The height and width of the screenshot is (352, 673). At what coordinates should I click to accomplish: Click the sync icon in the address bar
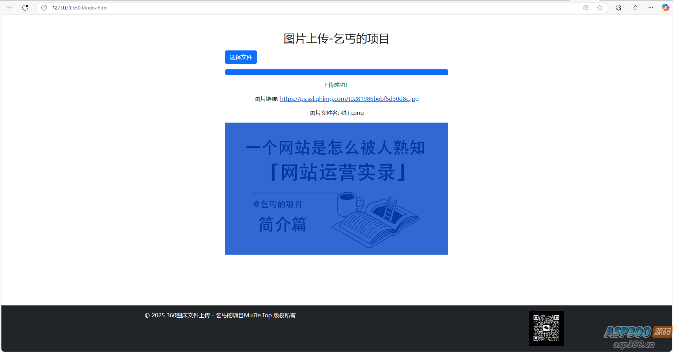[x=586, y=8]
